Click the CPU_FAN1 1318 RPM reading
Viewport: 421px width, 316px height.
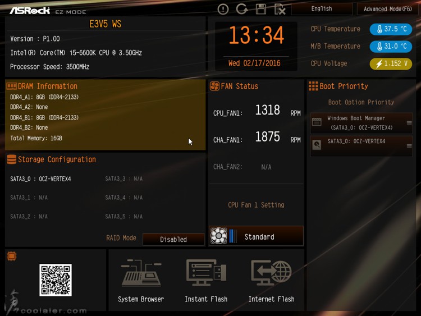click(257, 111)
